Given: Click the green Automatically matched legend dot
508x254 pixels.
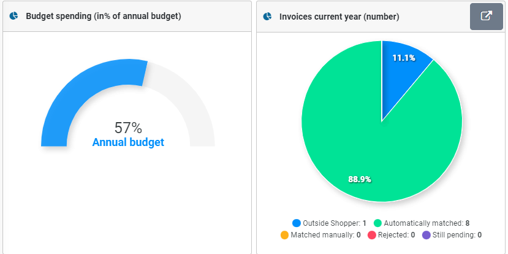Looking at the screenshot, I should [377, 223].
